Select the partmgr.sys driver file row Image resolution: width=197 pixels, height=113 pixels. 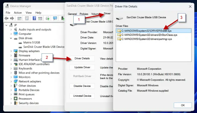tap(154, 39)
